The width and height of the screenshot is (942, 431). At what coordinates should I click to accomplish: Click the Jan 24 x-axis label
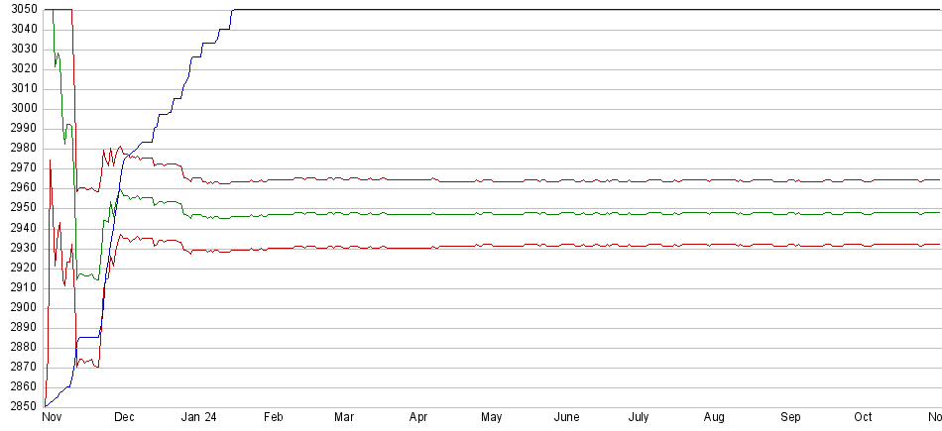point(199,418)
